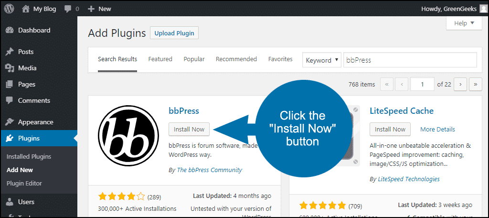
Task: Open Plugin Editor submenu item
Action: (x=24, y=183)
